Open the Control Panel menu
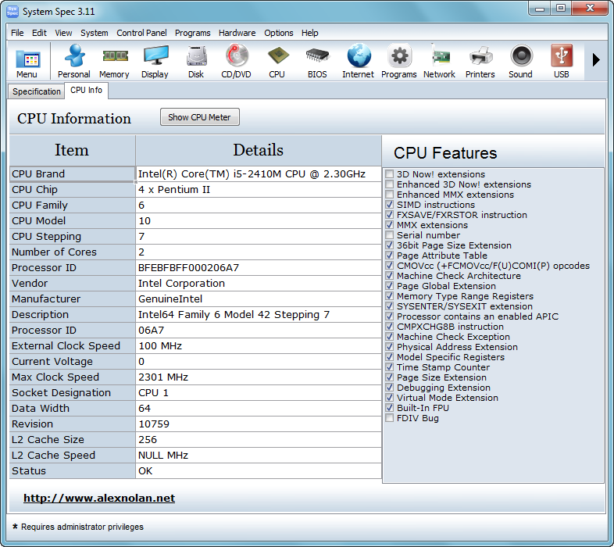The width and height of the screenshot is (614, 547). tap(141, 33)
